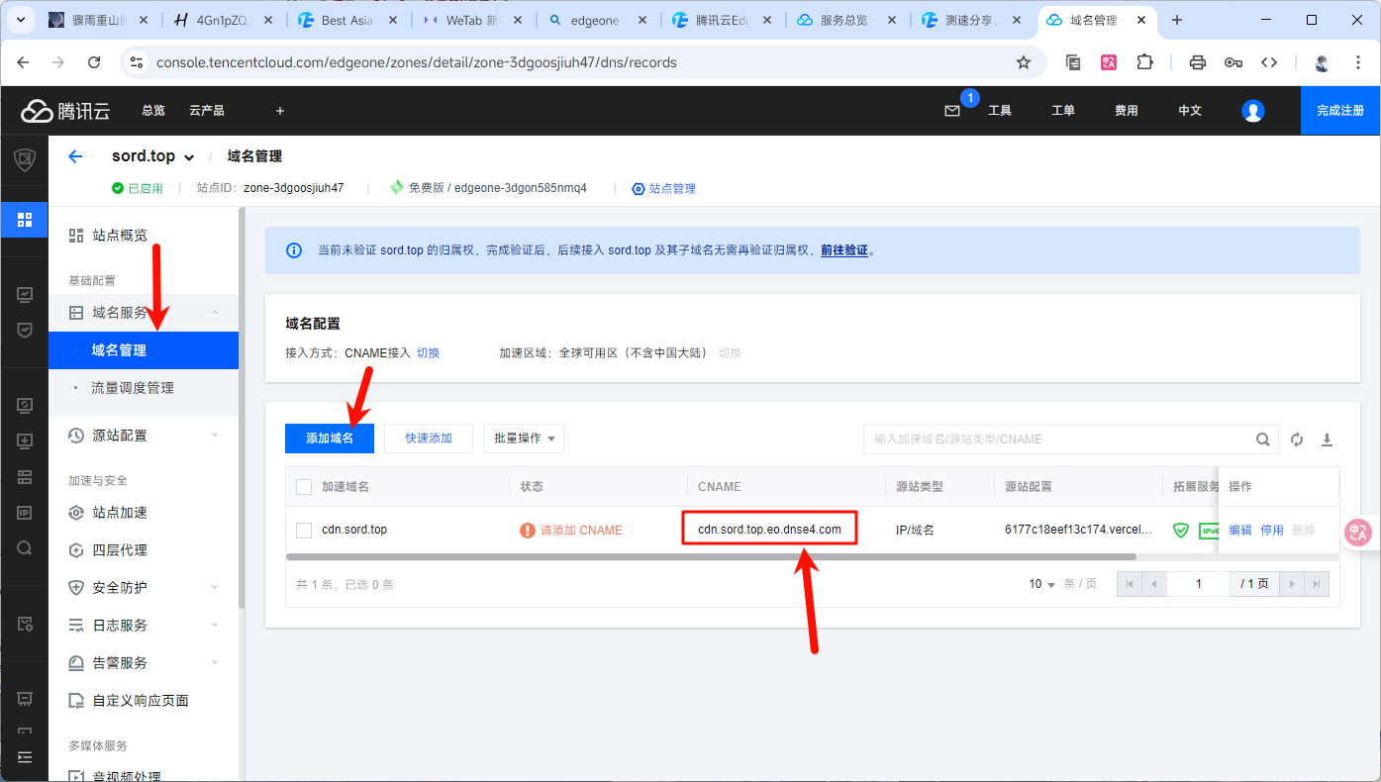The height and width of the screenshot is (782, 1381).
Task: Expand the 源站配置 sidebar section
Action: pyautogui.click(x=144, y=436)
